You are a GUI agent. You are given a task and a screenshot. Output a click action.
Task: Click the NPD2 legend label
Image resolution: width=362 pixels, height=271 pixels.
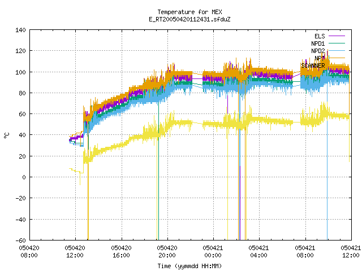(x=318, y=51)
